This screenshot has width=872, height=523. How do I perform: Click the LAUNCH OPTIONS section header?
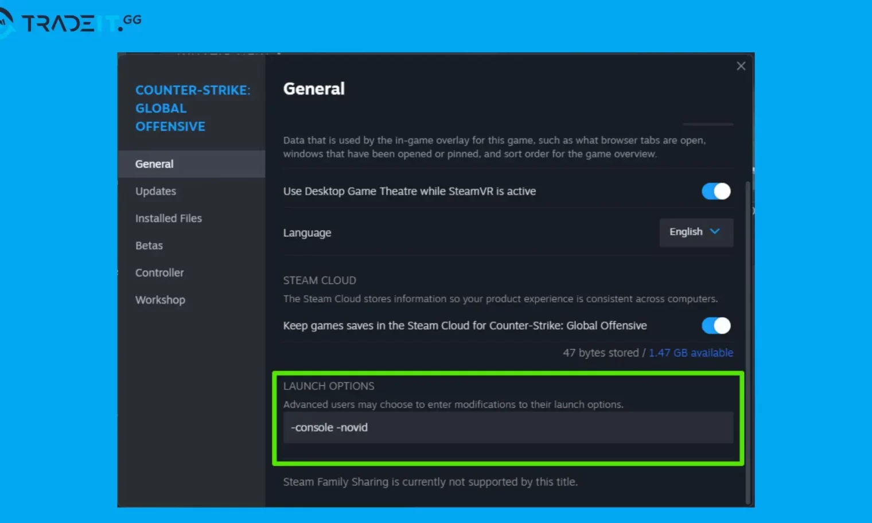pyautogui.click(x=329, y=386)
